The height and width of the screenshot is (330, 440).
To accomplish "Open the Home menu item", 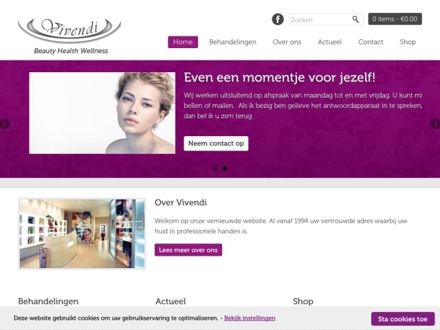I will [183, 42].
